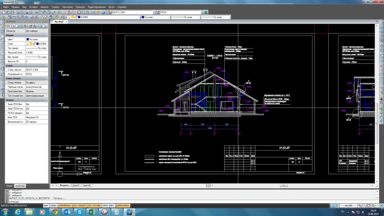Open the Справка menu

pos(122,7)
